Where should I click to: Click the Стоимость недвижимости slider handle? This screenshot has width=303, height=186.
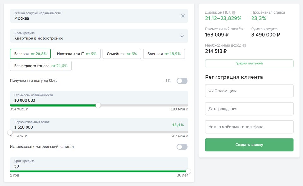[98, 105]
